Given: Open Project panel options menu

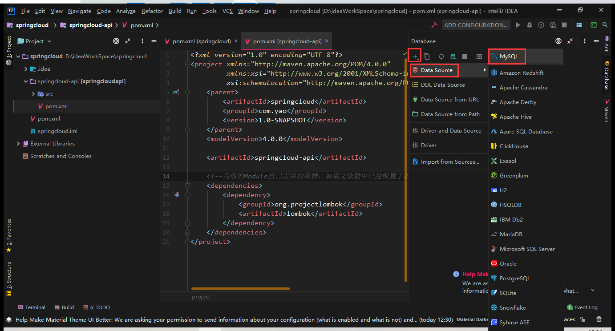Looking at the screenshot, I should point(142,41).
